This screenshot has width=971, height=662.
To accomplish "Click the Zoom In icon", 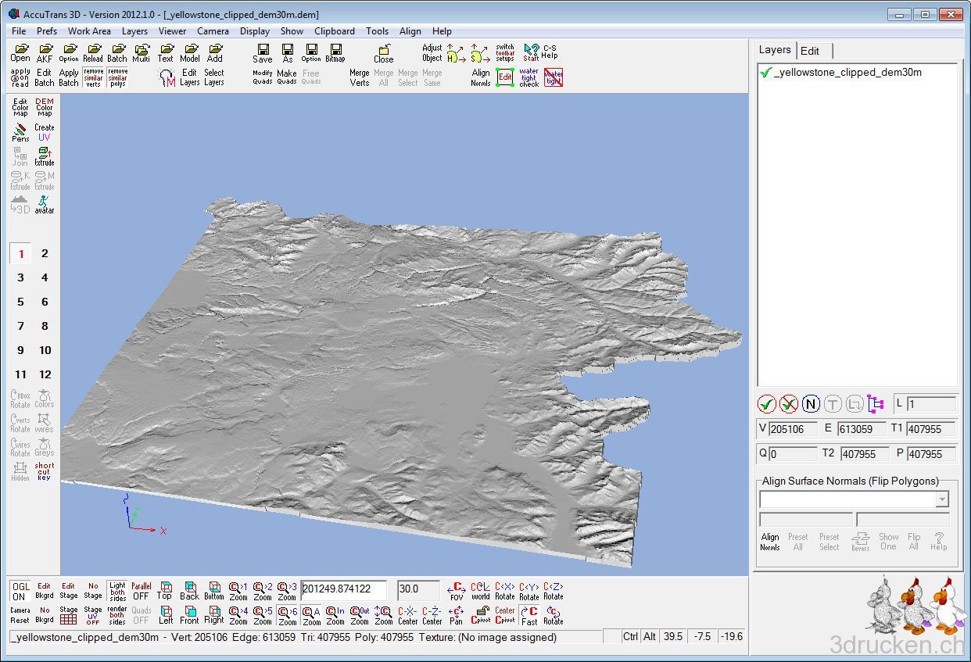I will 335,616.
